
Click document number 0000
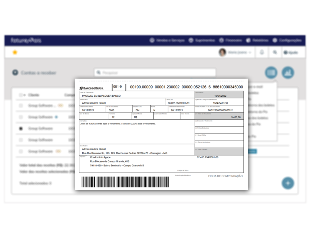111,110
